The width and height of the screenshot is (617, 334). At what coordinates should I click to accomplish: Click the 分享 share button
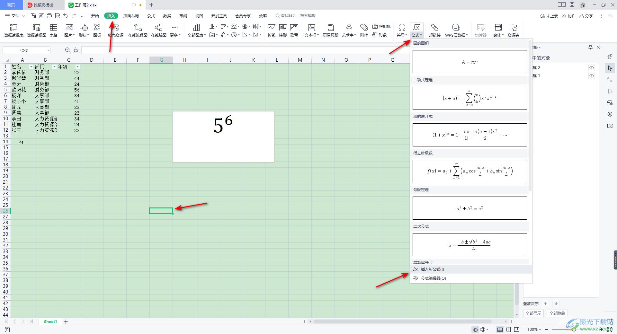coord(586,16)
